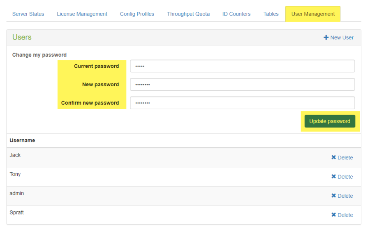Open the Tables tab
Image resolution: width=370 pixels, height=233 pixels.
(x=271, y=14)
